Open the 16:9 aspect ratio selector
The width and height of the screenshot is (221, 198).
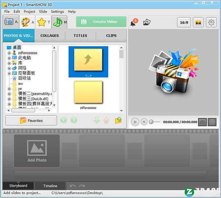[x=184, y=22]
